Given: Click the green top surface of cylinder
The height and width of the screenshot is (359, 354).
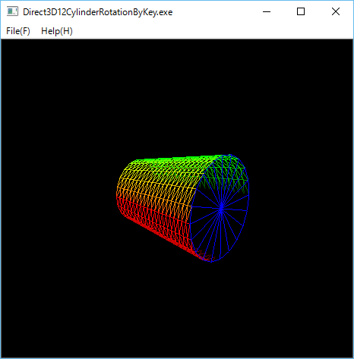Looking at the screenshot, I should click(175, 162).
